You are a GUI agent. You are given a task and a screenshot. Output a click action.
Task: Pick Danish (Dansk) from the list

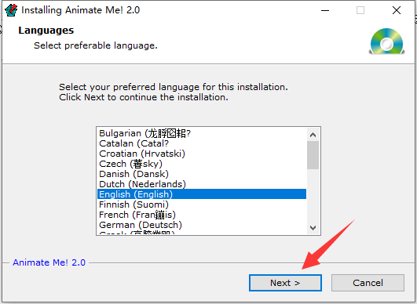(x=202, y=174)
